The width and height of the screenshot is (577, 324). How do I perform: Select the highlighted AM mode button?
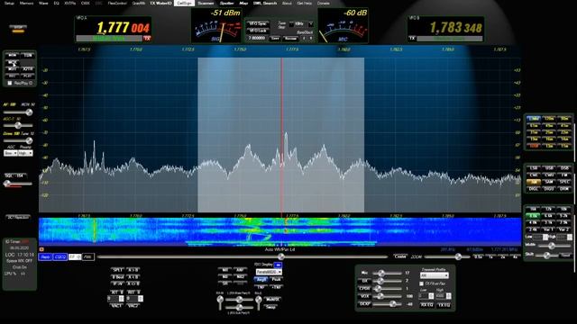click(533, 182)
